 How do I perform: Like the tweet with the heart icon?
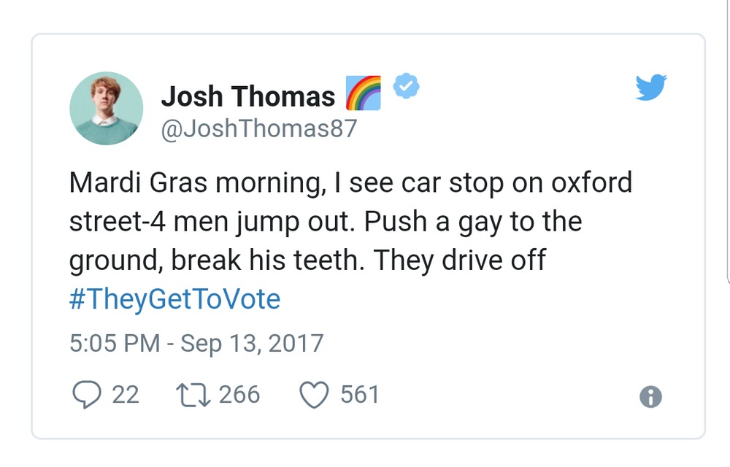315,395
